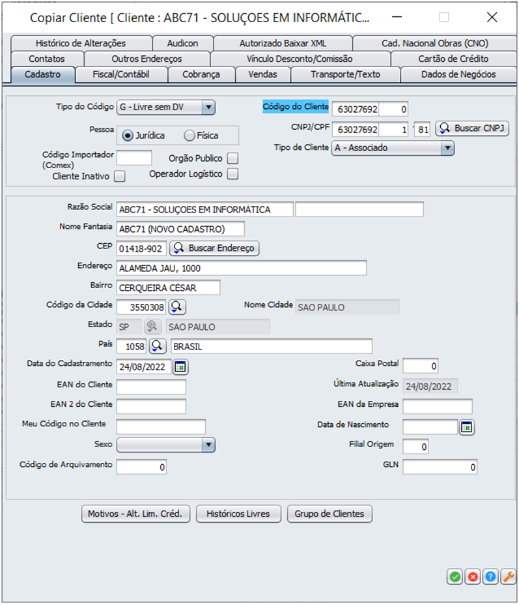
Task: Focus Código de Arquivamento field
Action: (141, 467)
